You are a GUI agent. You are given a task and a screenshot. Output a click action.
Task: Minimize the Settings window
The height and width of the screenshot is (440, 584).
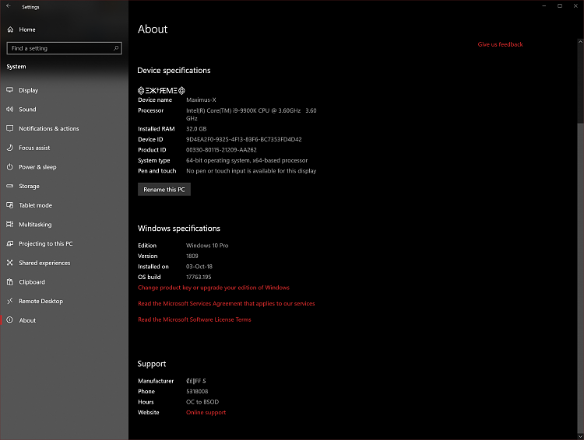click(544, 6)
